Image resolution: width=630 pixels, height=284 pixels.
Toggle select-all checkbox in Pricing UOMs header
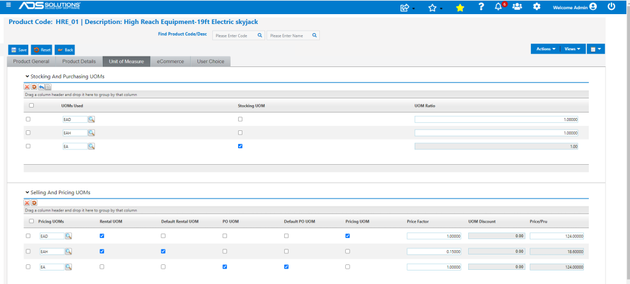pyautogui.click(x=31, y=221)
